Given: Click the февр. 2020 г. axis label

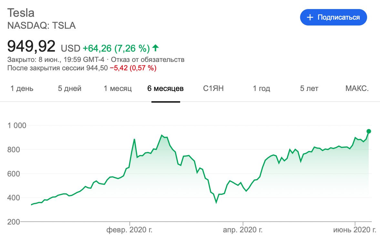Looking at the screenshot, I should click(129, 230).
